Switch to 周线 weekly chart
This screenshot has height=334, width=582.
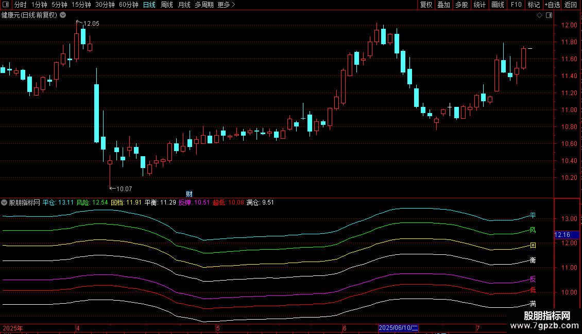167,5
